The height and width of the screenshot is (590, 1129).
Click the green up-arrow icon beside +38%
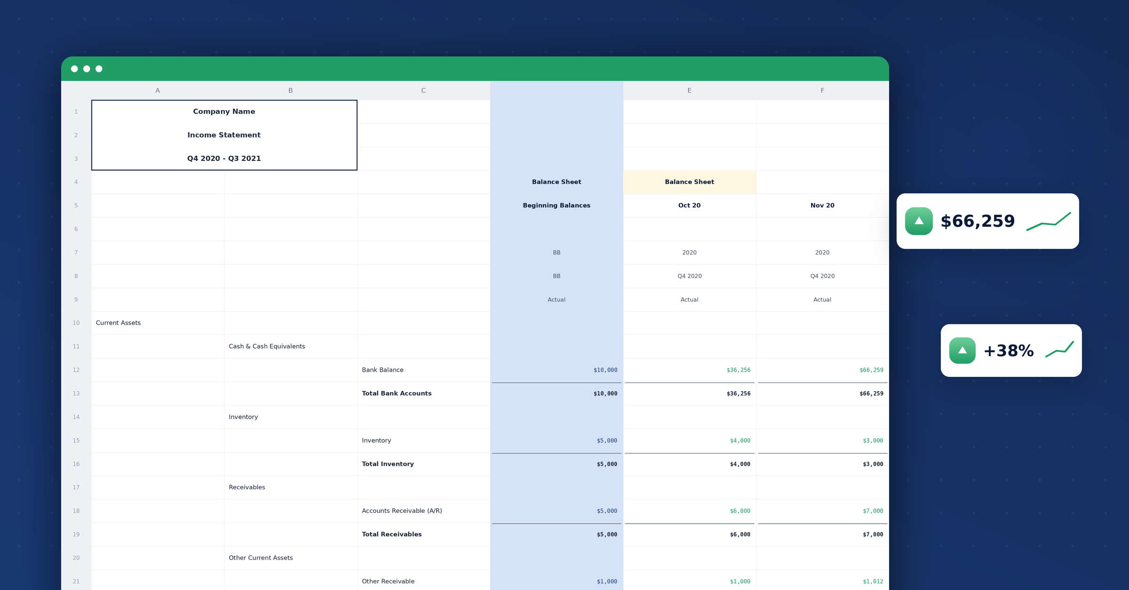point(962,351)
